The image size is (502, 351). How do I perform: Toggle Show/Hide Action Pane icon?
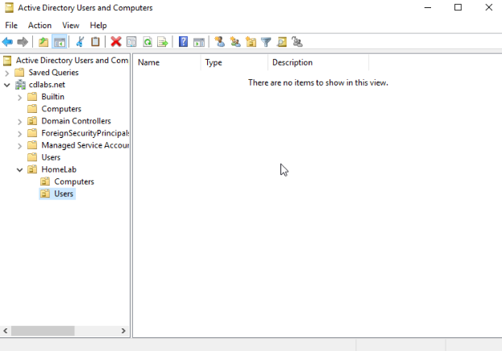click(x=199, y=42)
